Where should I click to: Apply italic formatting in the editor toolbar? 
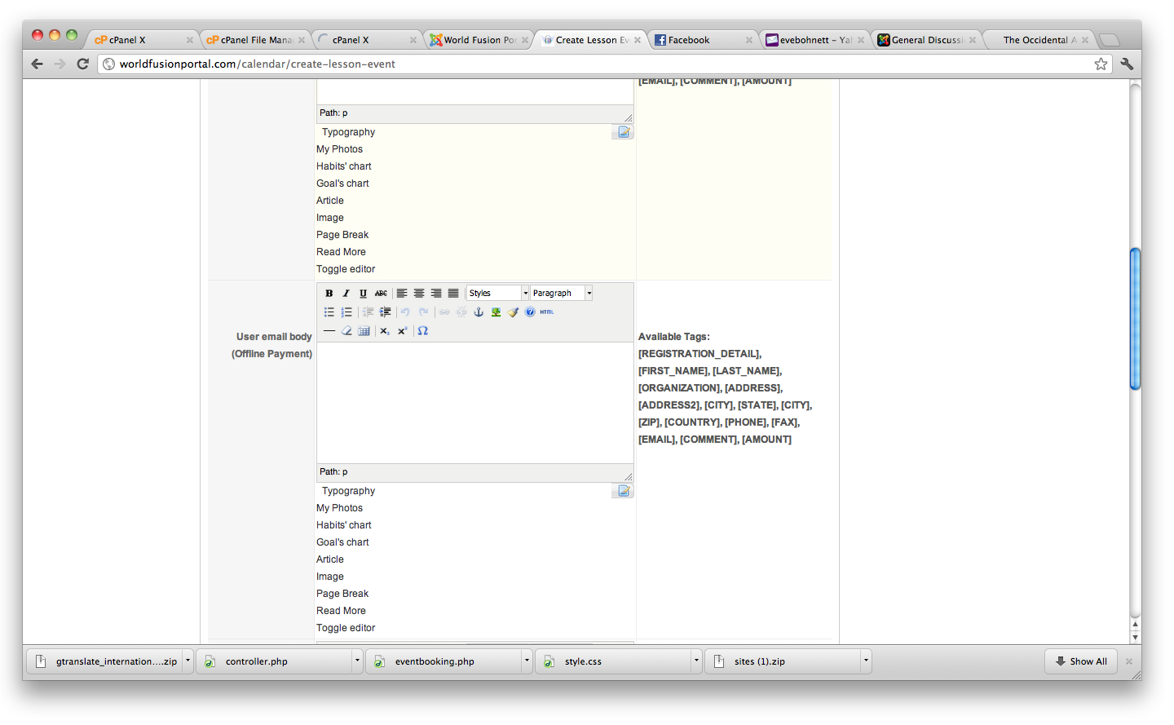pos(346,293)
